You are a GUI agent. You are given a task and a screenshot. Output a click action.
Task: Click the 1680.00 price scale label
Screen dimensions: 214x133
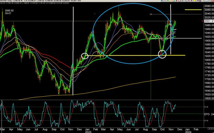209,83
